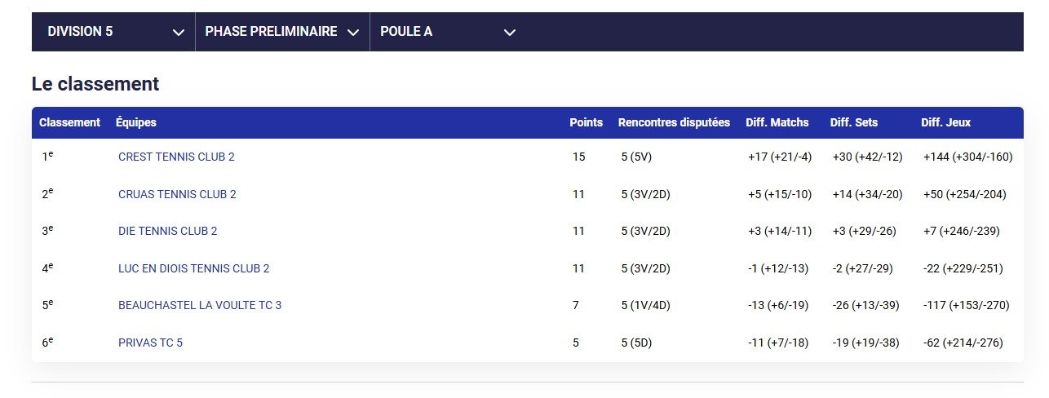
Task: Open the DIVISION 5 dropdown
Action: coord(113,32)
